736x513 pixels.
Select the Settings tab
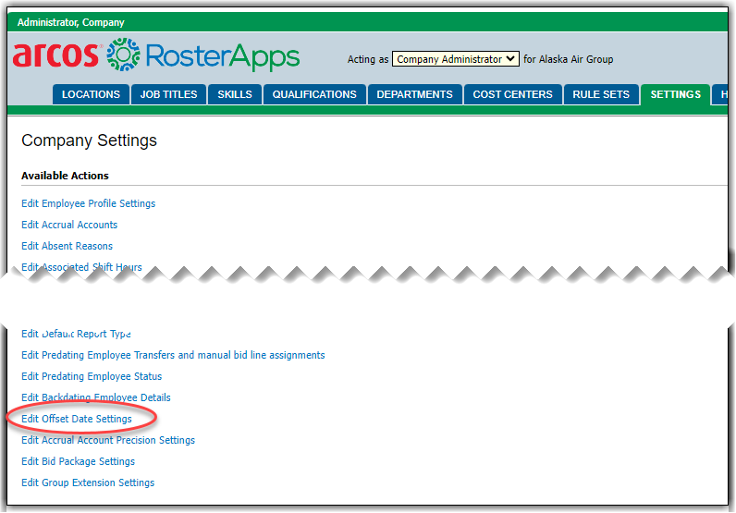click(675, 94)
